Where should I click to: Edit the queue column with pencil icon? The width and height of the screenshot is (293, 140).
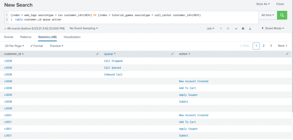point(172,54)
